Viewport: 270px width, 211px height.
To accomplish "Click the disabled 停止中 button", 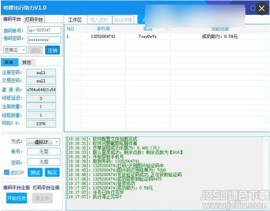I will (x=42, y=198).
